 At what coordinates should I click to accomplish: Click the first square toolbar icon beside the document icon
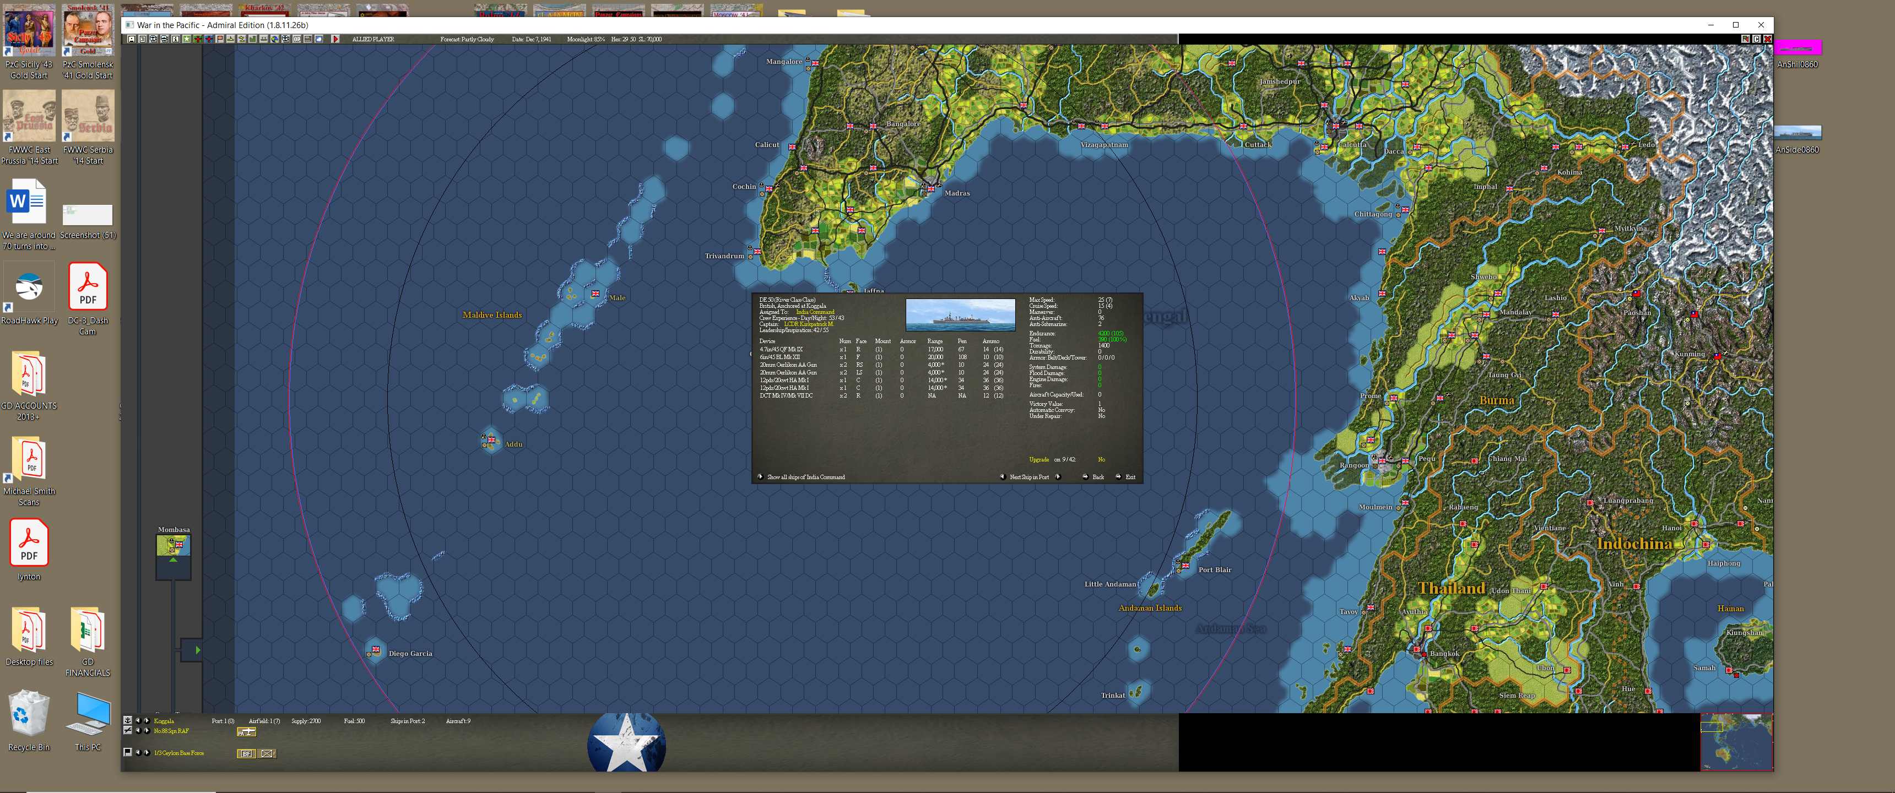[132, 39]
